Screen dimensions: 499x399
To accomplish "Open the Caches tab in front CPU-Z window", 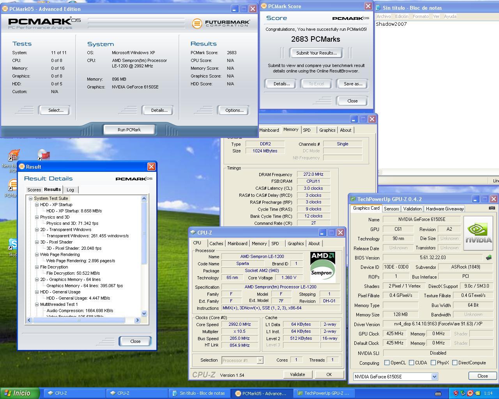I will tap(216, 244).
